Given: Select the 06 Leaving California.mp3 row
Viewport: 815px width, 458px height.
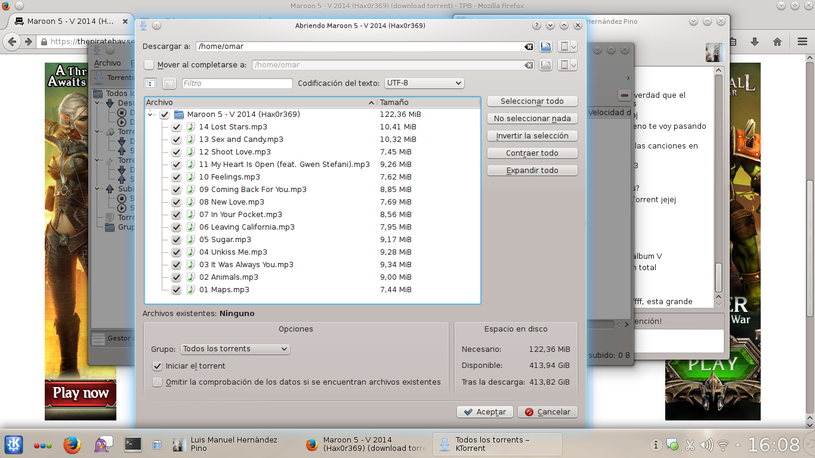Looking at the screenshot, I should click(x=313, y=227).
